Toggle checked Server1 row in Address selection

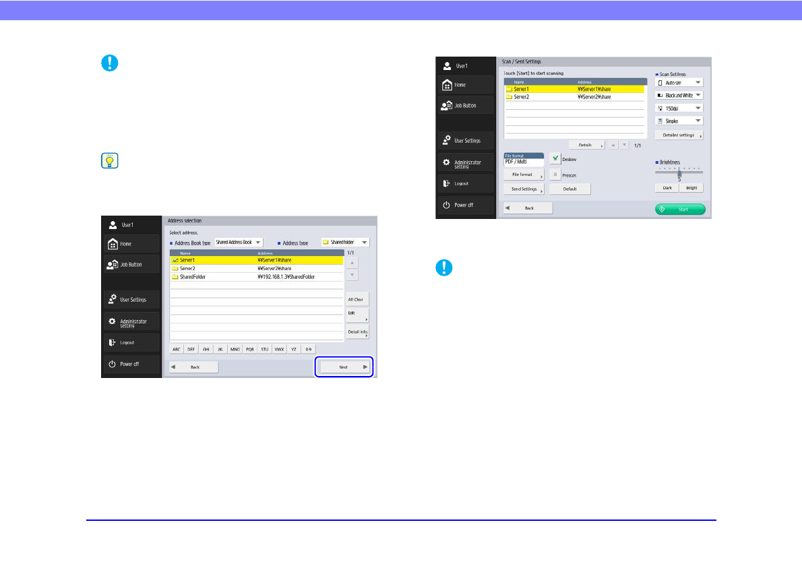pos(256,259)
